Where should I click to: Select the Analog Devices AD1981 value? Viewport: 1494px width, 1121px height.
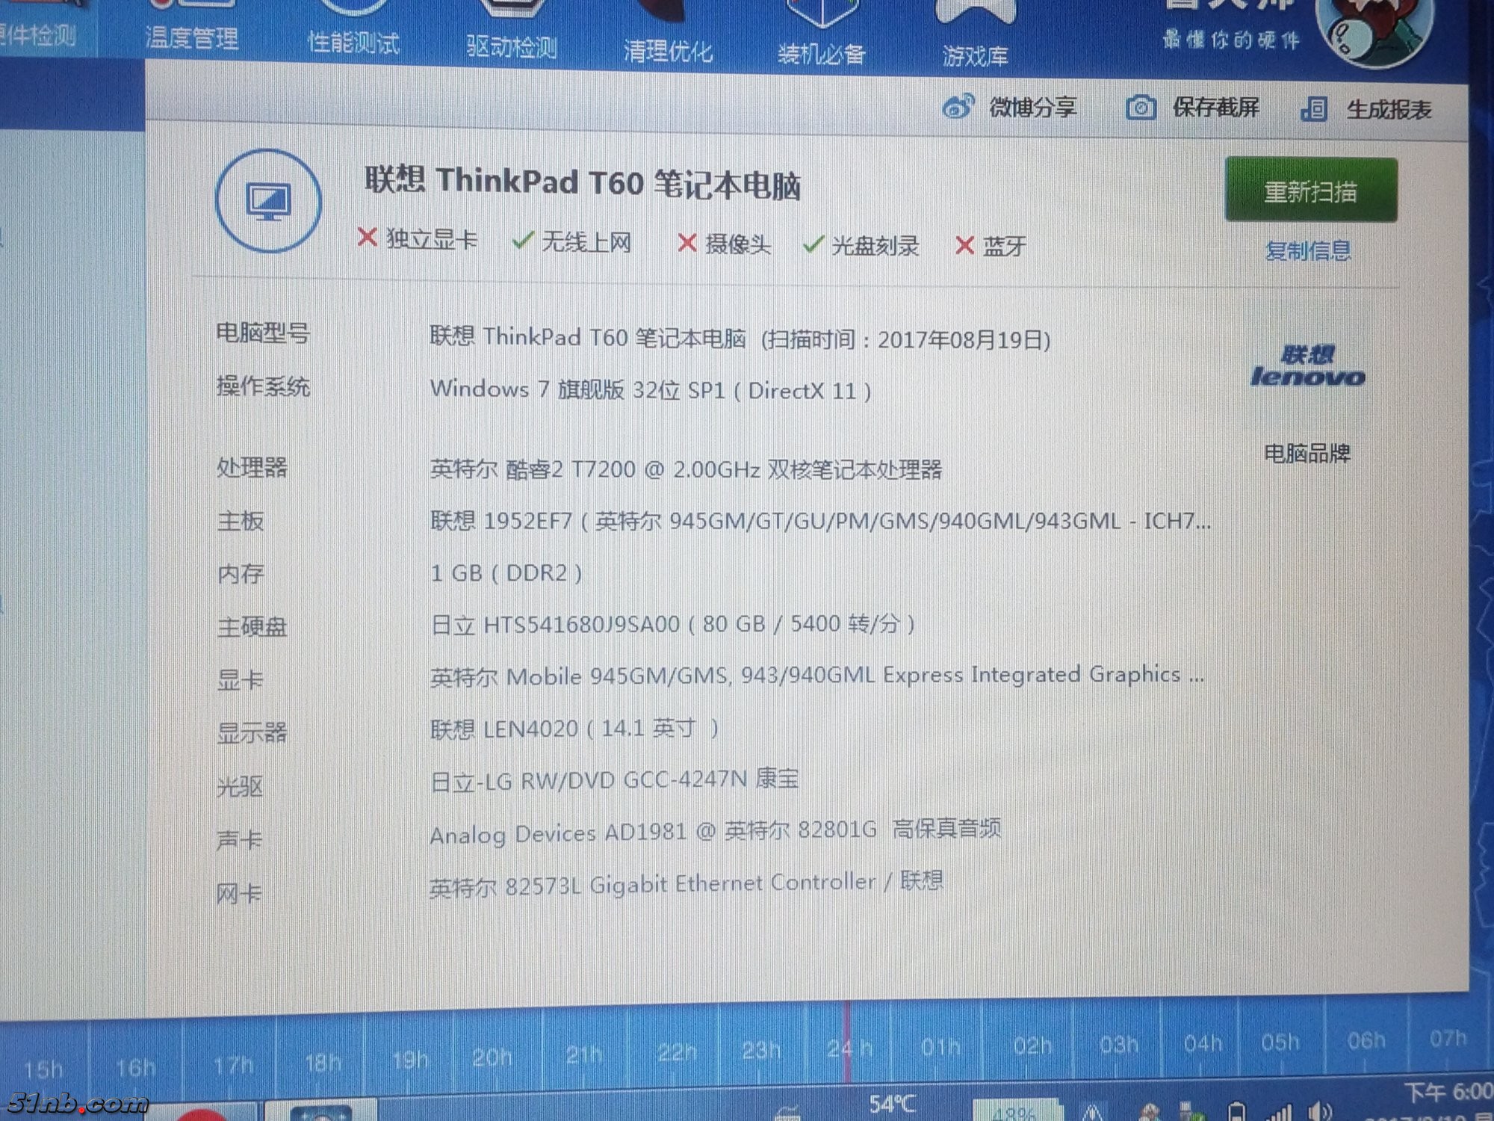tap(715, 831)
